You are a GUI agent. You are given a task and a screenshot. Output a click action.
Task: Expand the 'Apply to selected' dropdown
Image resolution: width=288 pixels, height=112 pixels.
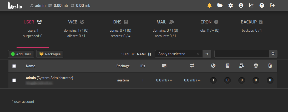tap(179, 54)
